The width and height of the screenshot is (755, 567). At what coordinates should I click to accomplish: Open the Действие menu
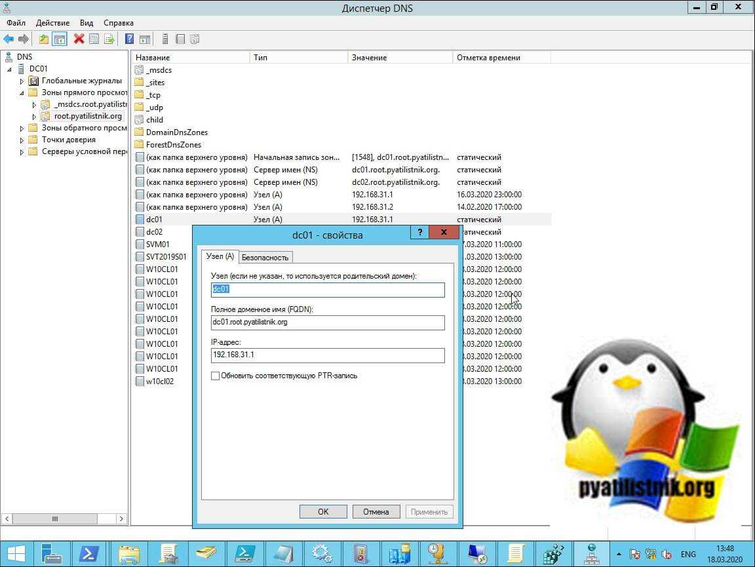tap(52, 23)
